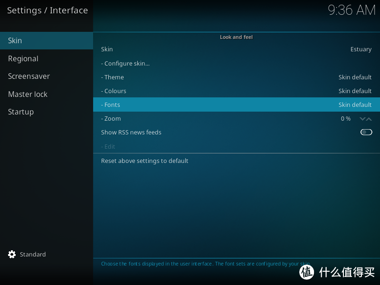Screen dimensions: 380x285
Task: Click the Standard settings level label
Action: [33, 255]
